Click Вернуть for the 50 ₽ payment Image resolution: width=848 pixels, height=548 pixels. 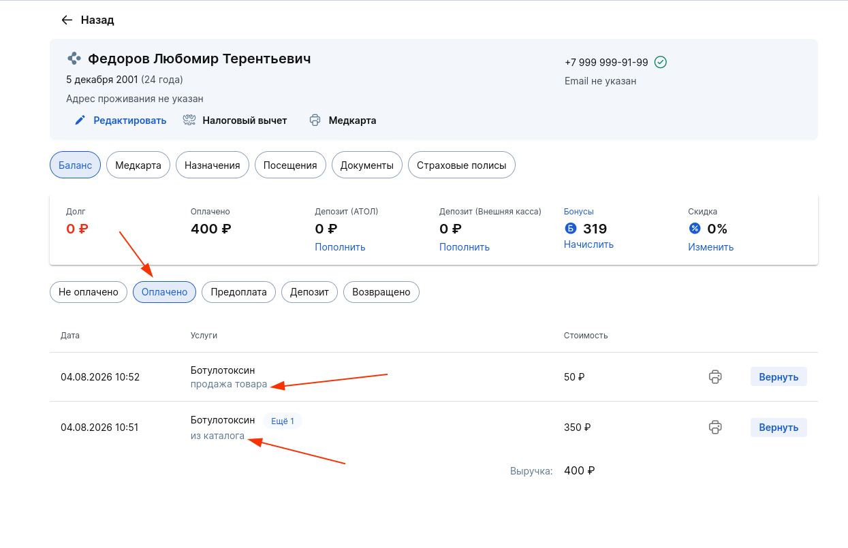(779, 376)
